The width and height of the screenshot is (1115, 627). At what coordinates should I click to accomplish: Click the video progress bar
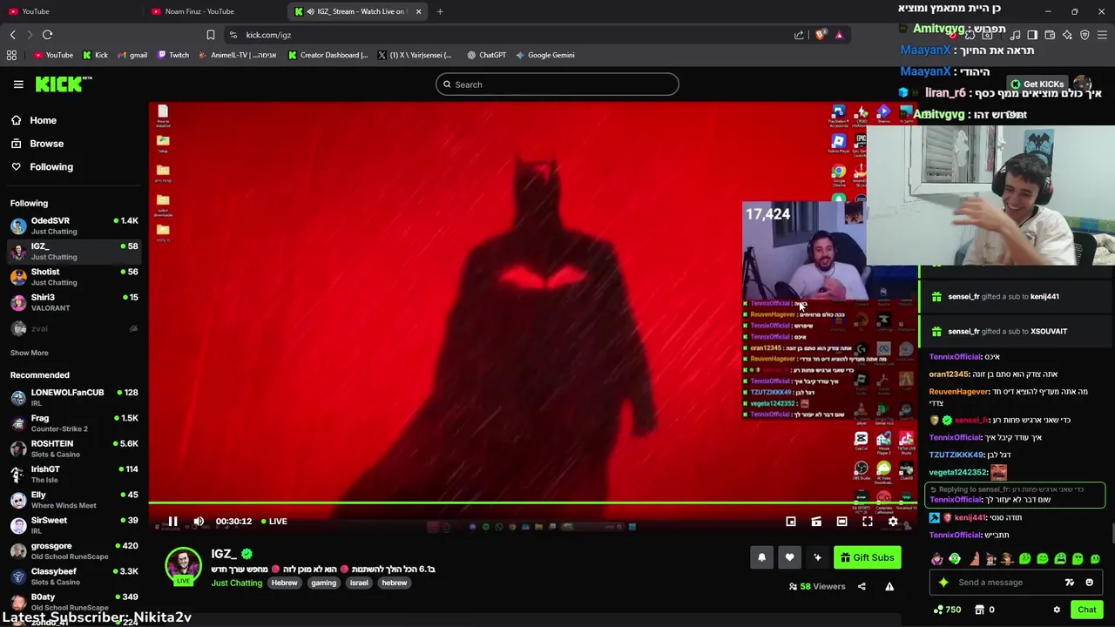pos(531,503)
